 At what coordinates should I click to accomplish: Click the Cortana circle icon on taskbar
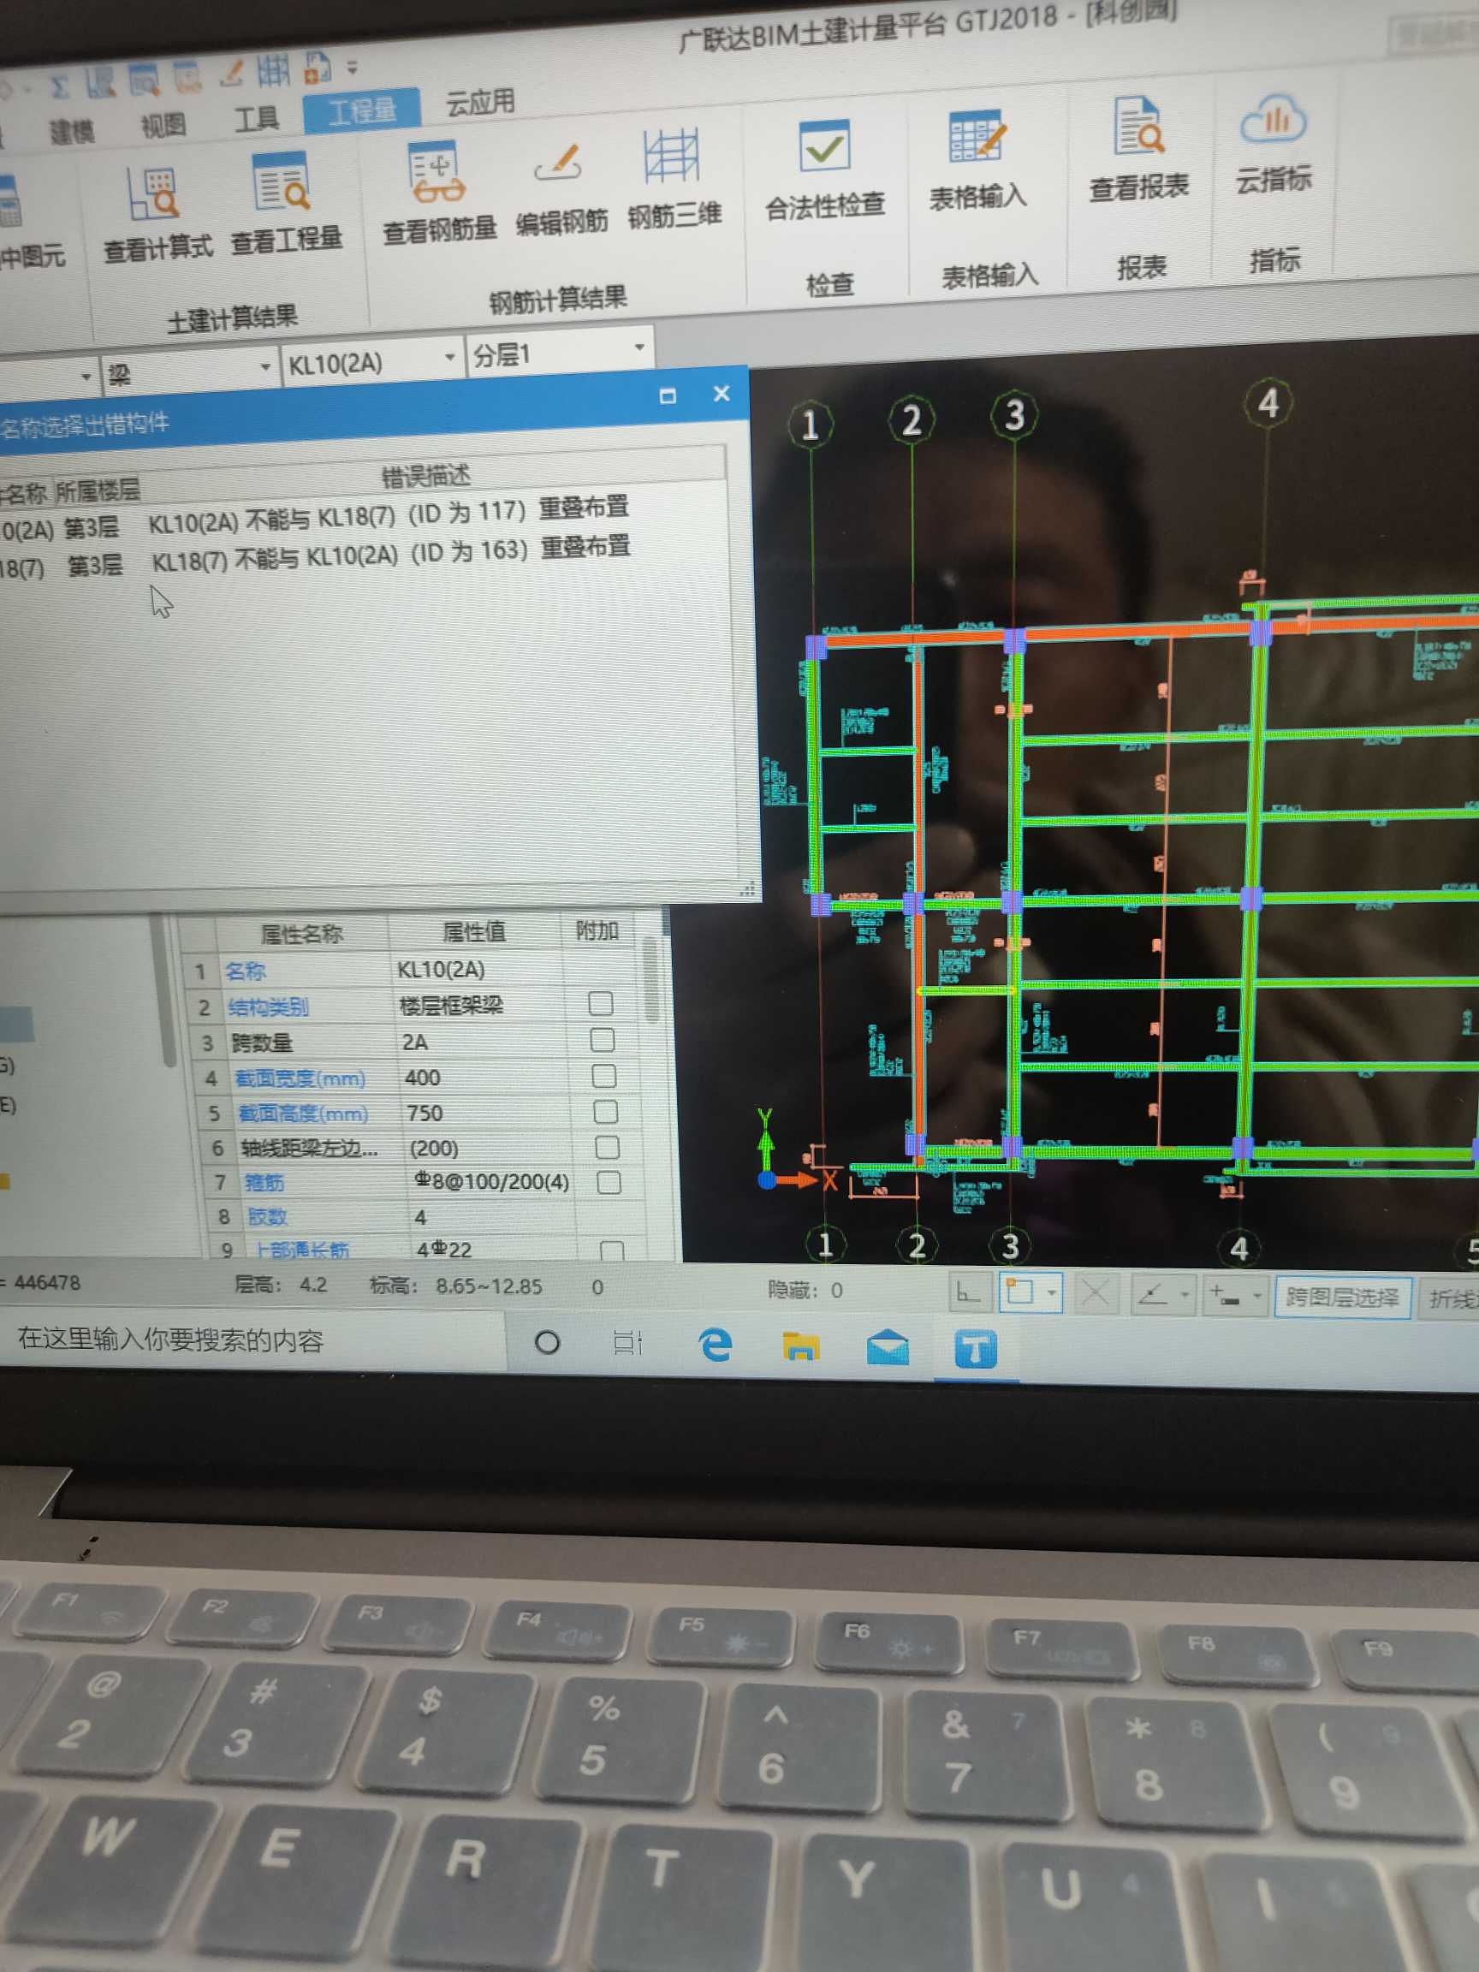click(x=548, y=1342)
